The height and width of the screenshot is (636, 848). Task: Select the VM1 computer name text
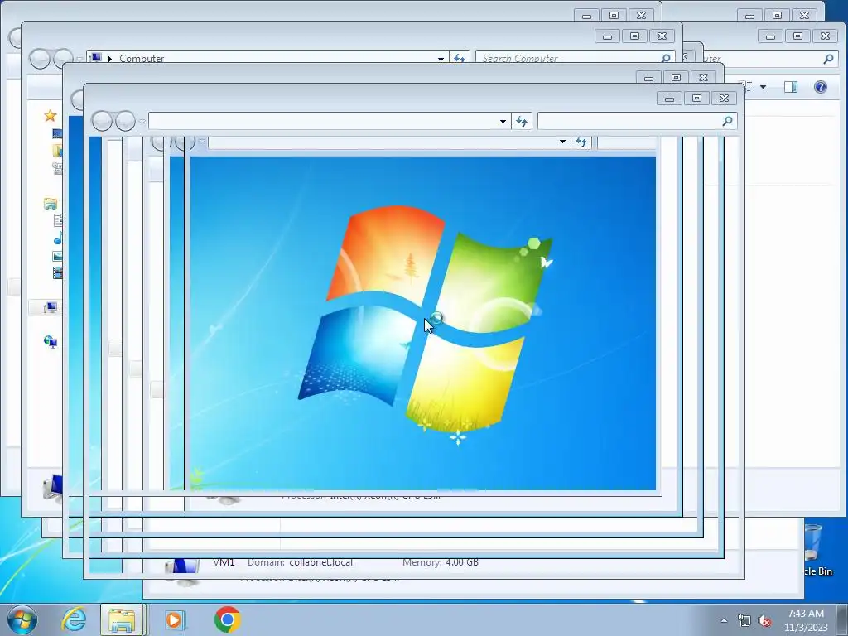point(224,562)
